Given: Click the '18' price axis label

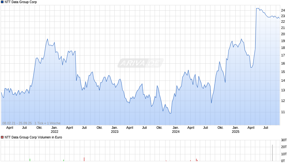Looking at the screenshot, I should tap(283, 48).
